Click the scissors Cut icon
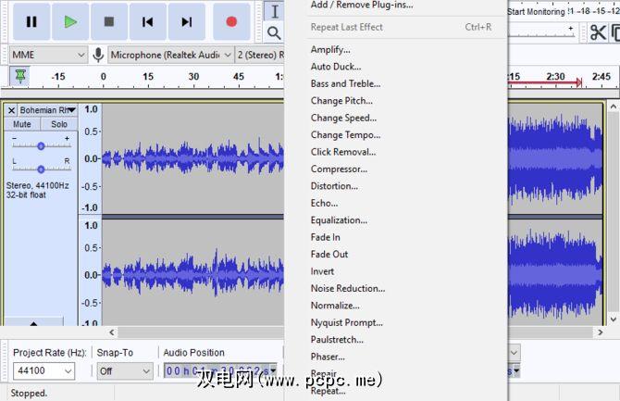The width and height of the screenshot is (620, 401). (598, 33)
